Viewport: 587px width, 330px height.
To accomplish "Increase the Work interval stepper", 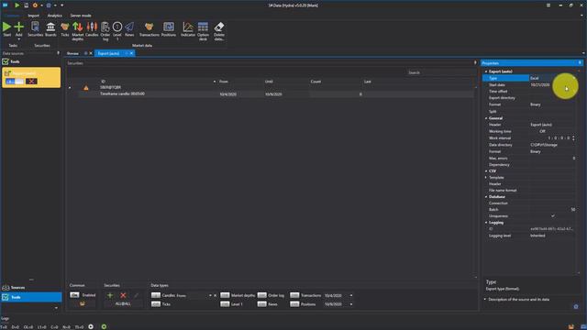I will [573, 137].
